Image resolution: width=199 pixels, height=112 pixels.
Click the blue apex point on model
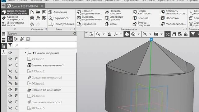[151, 40]
